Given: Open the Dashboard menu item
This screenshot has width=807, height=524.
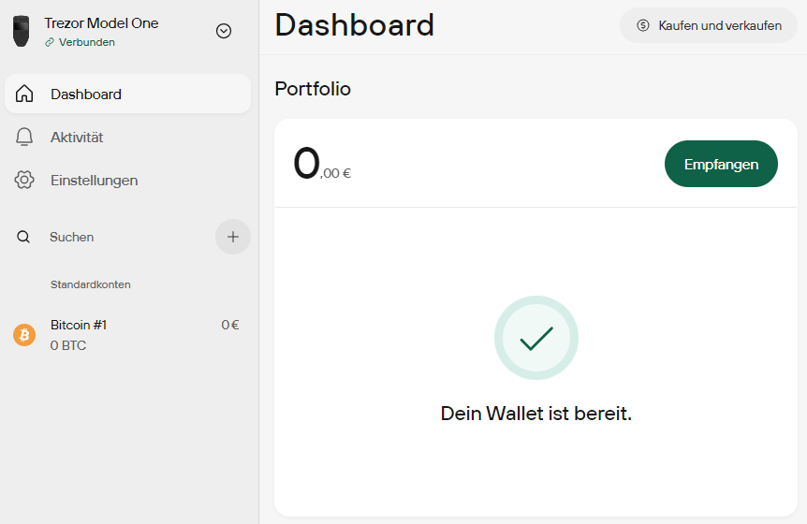Looking at the screenshot, I should click(127, 94).
